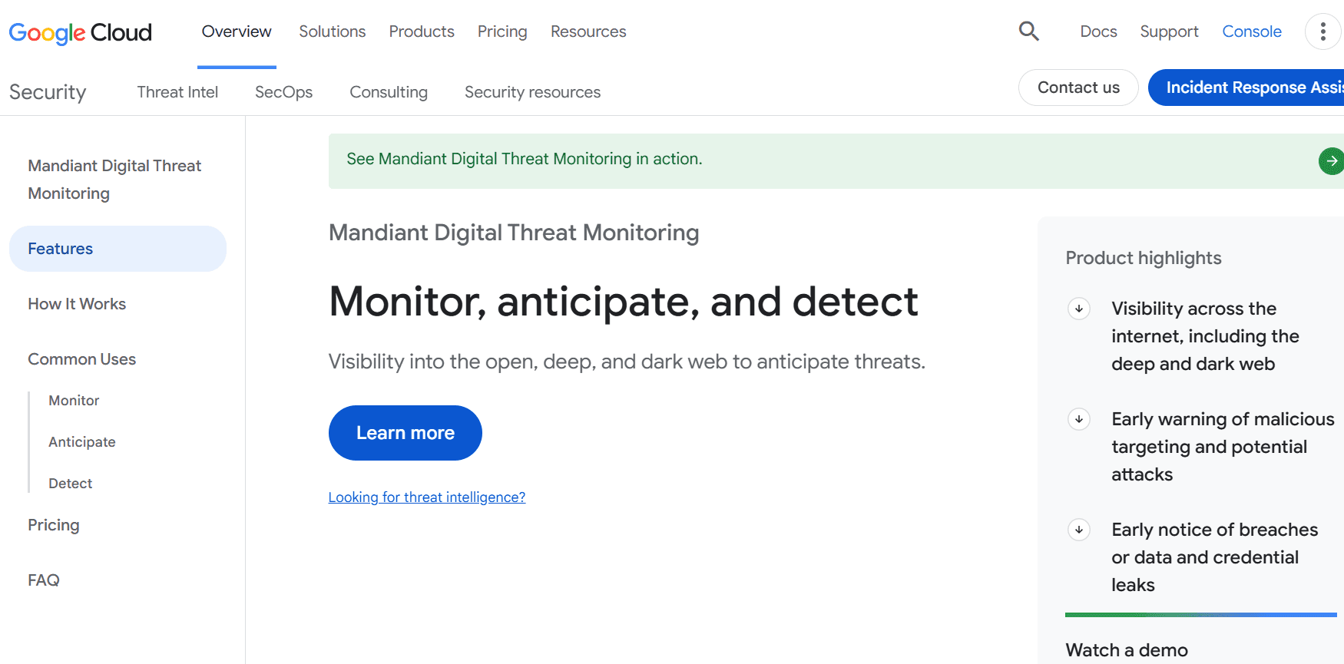Image resolution: width=1344 pixels, height=664 pixels.
Task: Go to Docs
Action: 1098,31
